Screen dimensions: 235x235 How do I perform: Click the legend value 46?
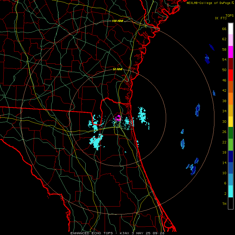(x=224, y=80)
